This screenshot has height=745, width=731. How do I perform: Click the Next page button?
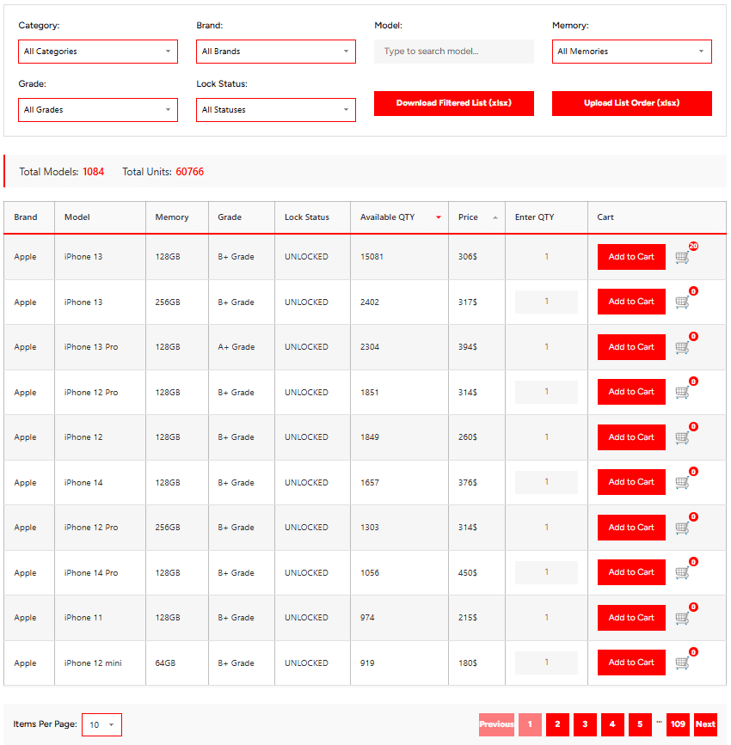point(705,724)
